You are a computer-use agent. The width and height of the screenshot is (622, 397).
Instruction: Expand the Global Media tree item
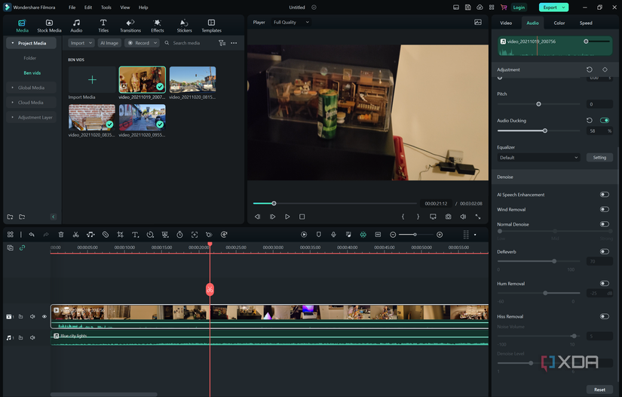(x=13, y=88)
